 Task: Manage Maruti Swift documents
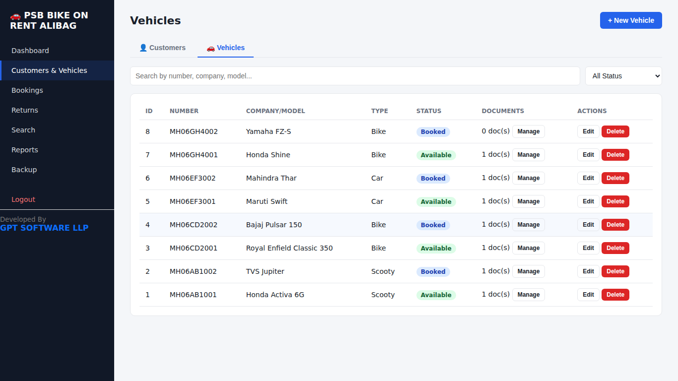point(529,201)
